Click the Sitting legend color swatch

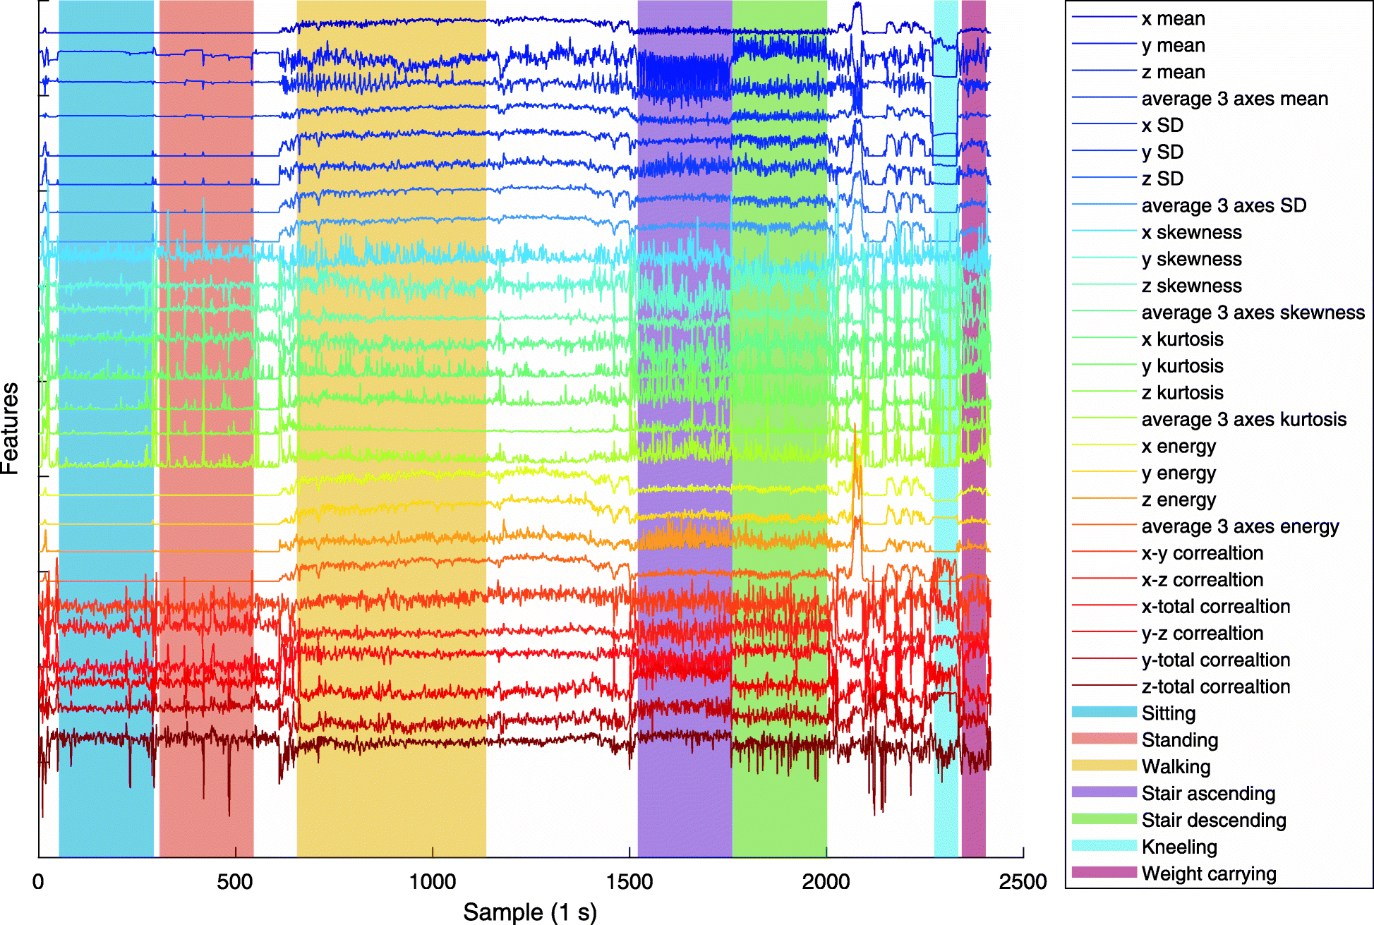coord(1104,712)
